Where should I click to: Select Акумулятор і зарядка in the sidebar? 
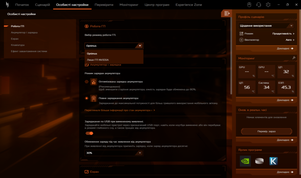click(24, 32)
